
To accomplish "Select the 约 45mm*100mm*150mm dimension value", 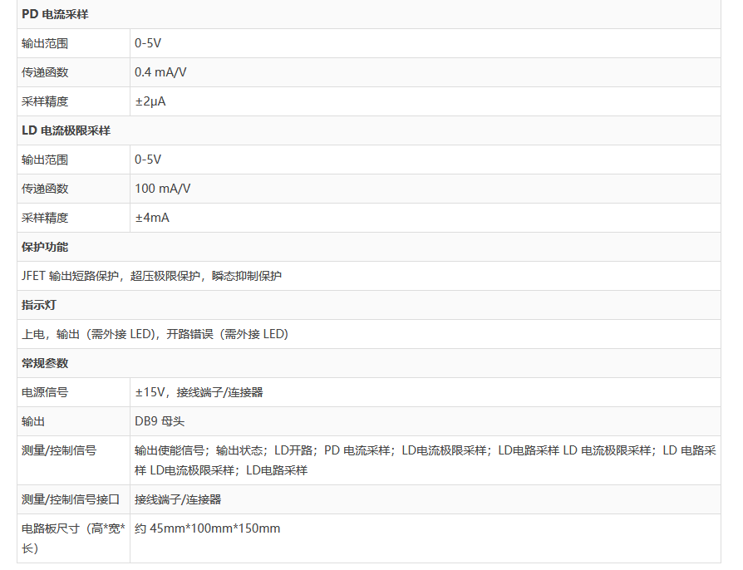I will tap(207, 528).
